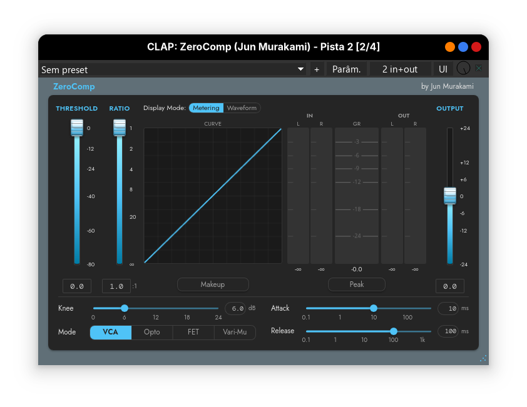Click the '20' mark on Ratio scale

tap(133, 217)
